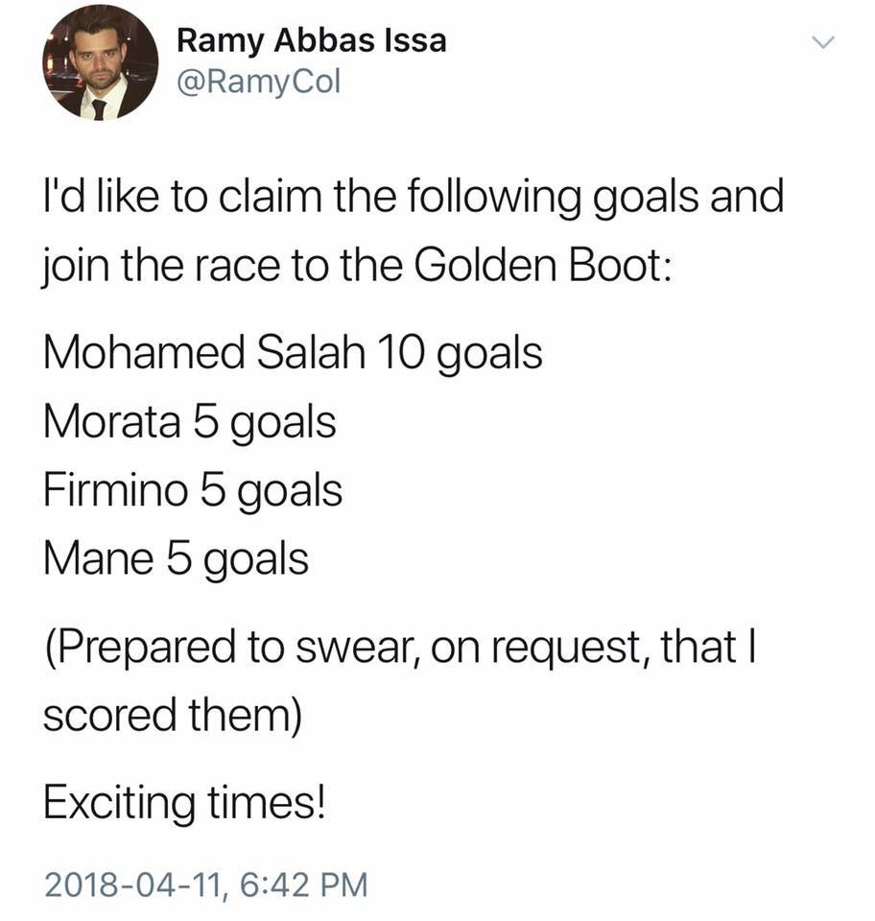Click the word "Morata"
The width and height of the screenshot is (875, 921).
click(x=112, y=422)
